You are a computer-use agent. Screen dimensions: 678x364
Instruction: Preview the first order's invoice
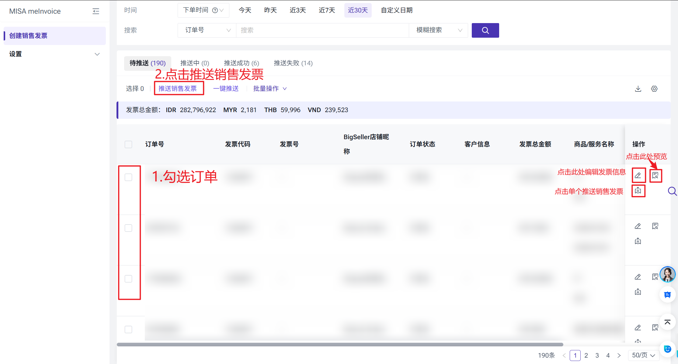655,176
